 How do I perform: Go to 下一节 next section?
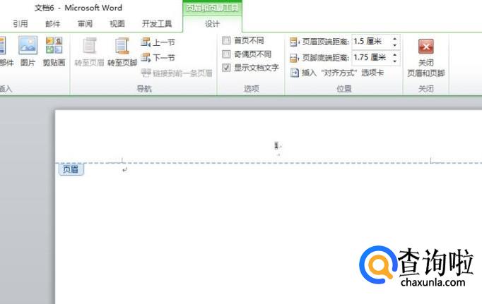click(158, 57)
